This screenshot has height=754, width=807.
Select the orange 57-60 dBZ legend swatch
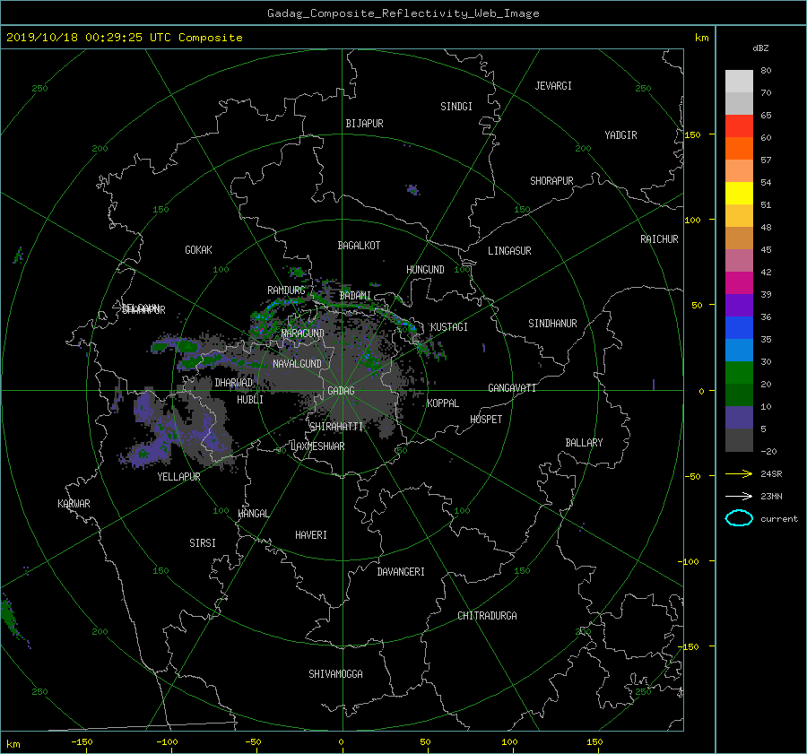tap(739, 149)
